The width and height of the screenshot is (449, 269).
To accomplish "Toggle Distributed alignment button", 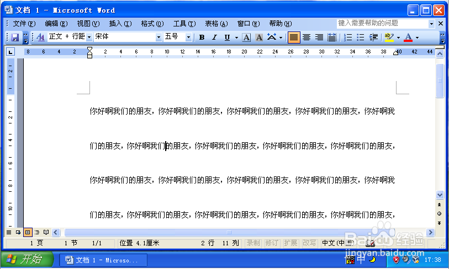I will coord(331,37).
